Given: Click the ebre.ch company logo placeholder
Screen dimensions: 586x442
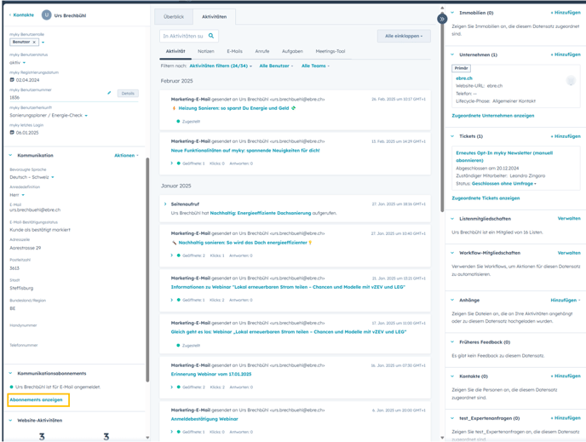Looking at the screenshot, I should pos(570,81).
